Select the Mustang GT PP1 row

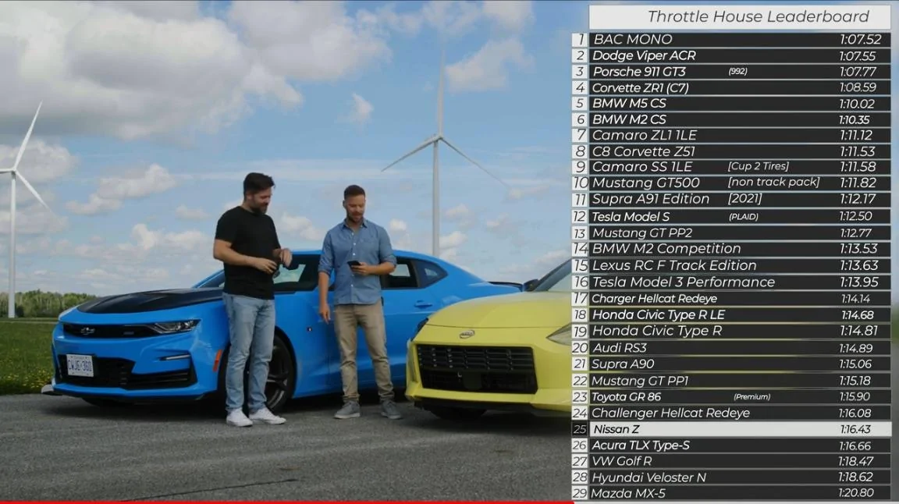740,381
